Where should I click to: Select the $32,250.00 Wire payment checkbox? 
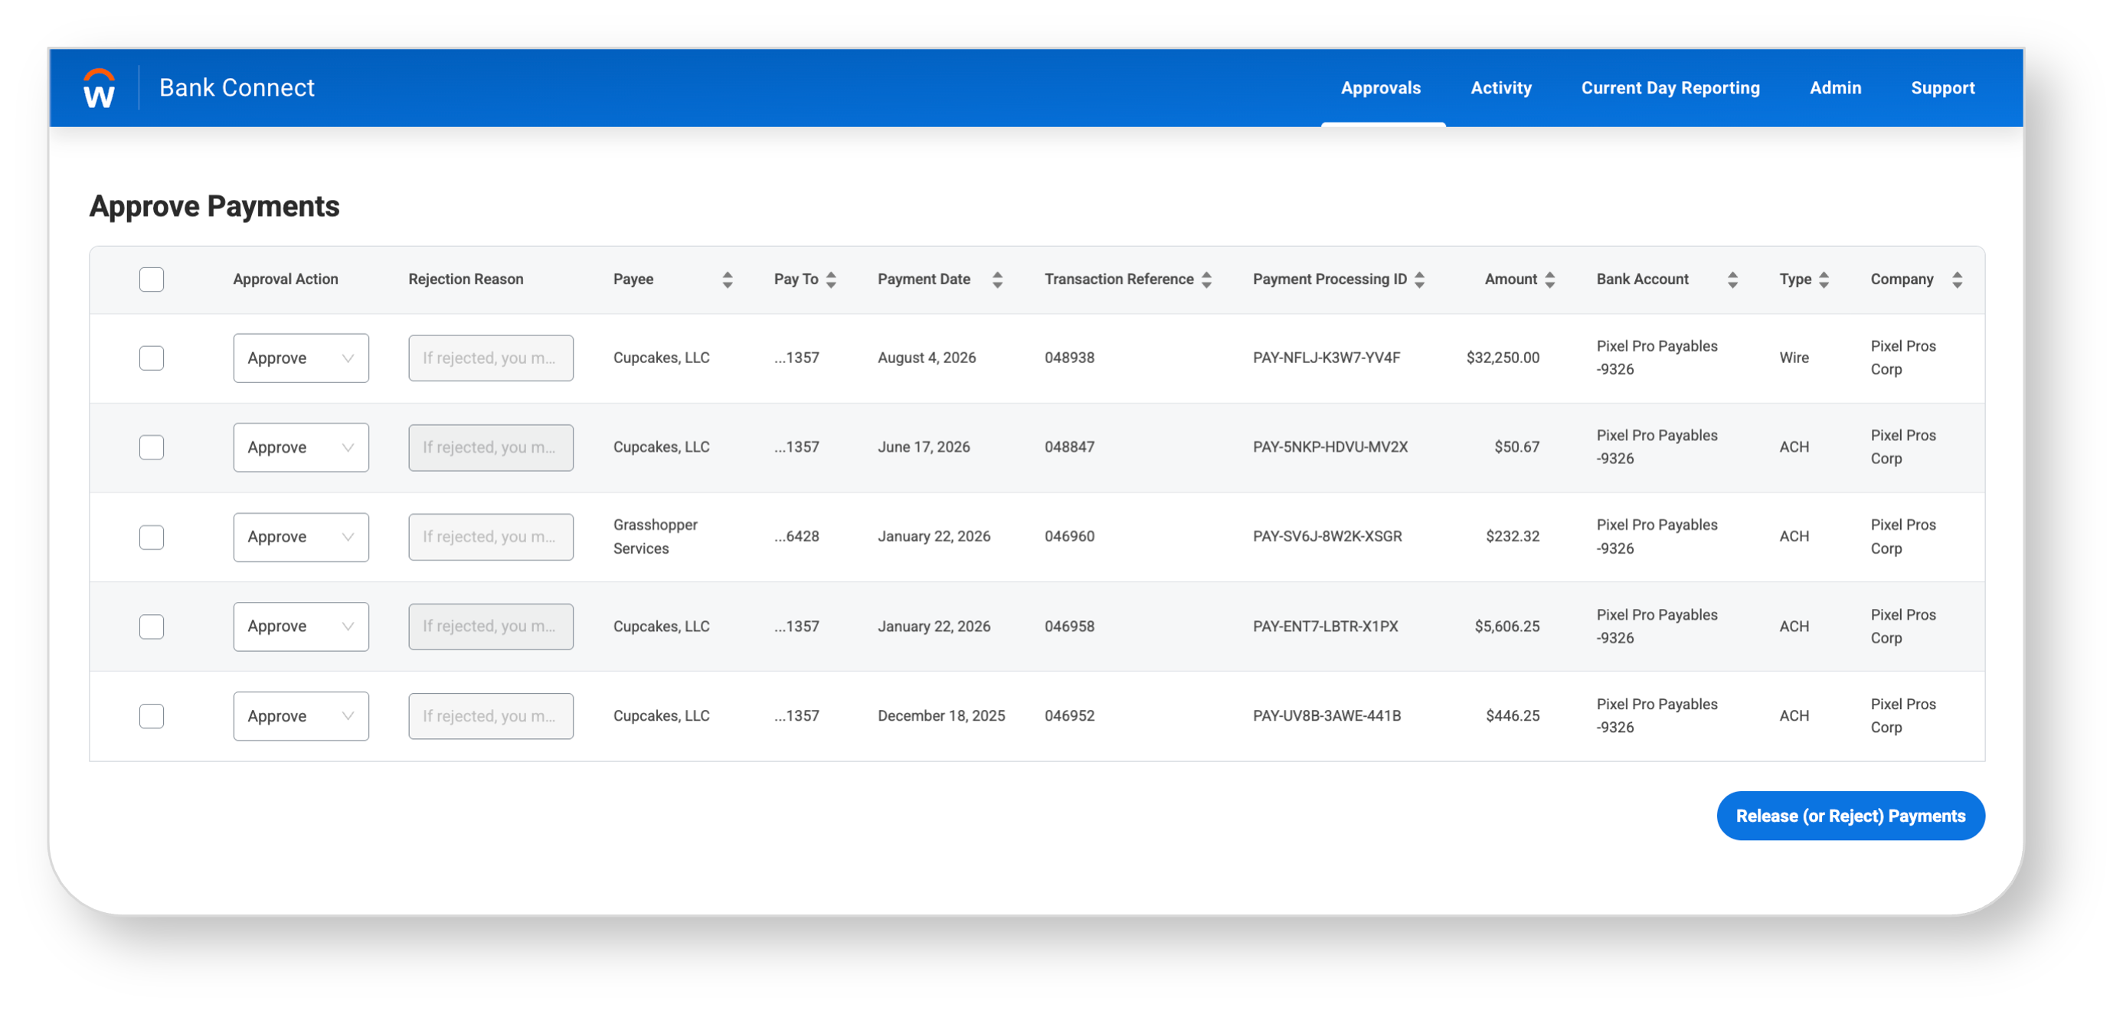152,358
